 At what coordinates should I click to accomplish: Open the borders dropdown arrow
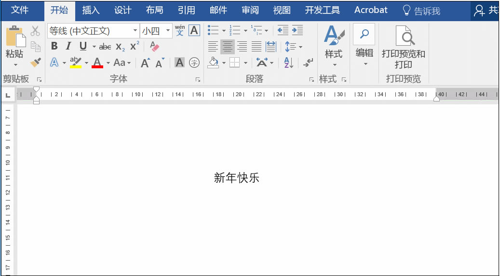coord(245,63)
